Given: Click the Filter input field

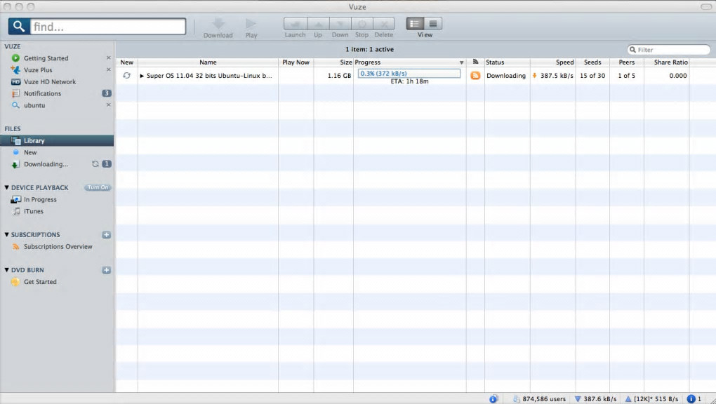Looking at the screenshot, I should 669,50.
